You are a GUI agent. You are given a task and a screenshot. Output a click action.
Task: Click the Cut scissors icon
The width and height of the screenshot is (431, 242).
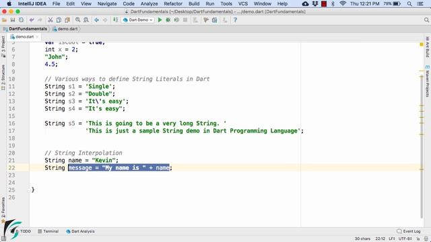pos(51,20)
